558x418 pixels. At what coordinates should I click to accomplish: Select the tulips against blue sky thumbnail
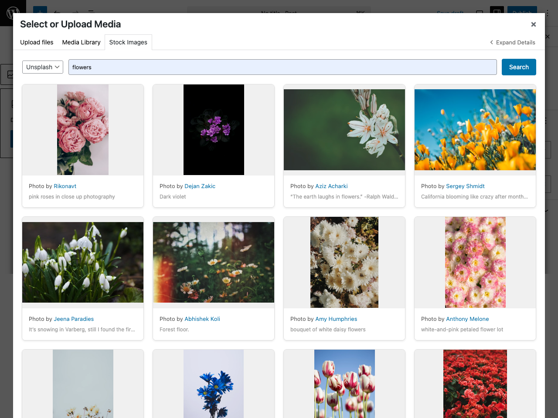coord(344,384)
